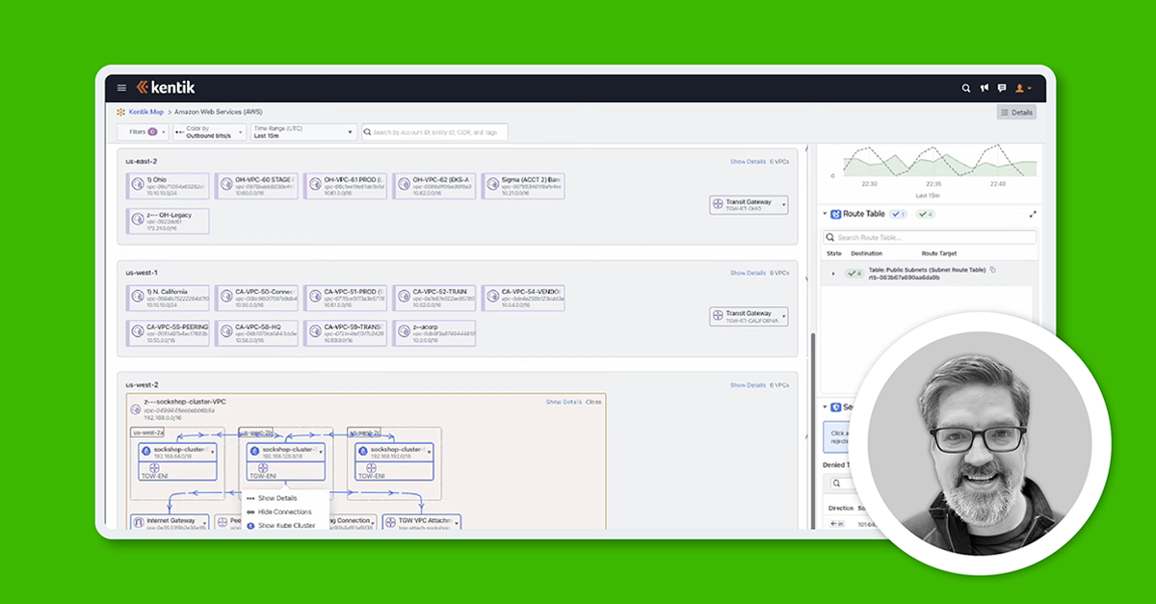Viewport: 1156px width, 604px height.
Task: Open the Filters dropdown
Action: tap(143, 132)
